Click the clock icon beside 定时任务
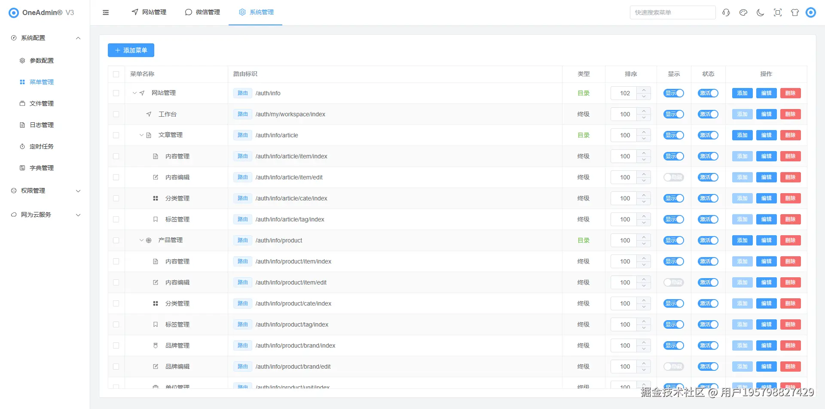 coord(22,146)
